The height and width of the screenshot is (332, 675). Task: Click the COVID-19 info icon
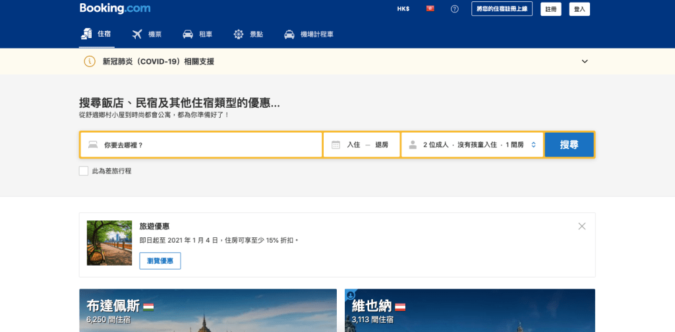(x=90, y=61)
